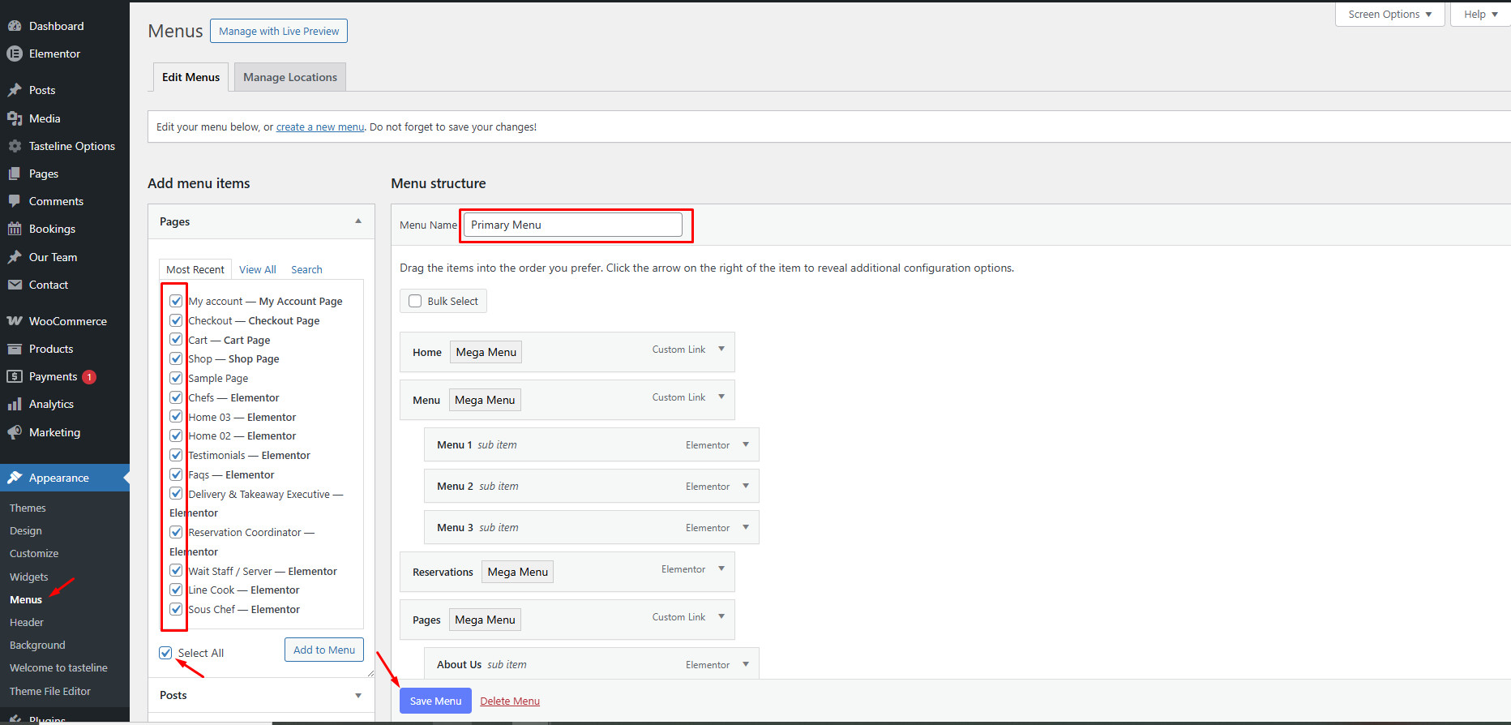
Task: Open the Screen Options dropdown
Action: point(1389,15)
